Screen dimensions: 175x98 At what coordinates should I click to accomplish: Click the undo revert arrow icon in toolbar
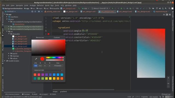click(x=150, y=8)
